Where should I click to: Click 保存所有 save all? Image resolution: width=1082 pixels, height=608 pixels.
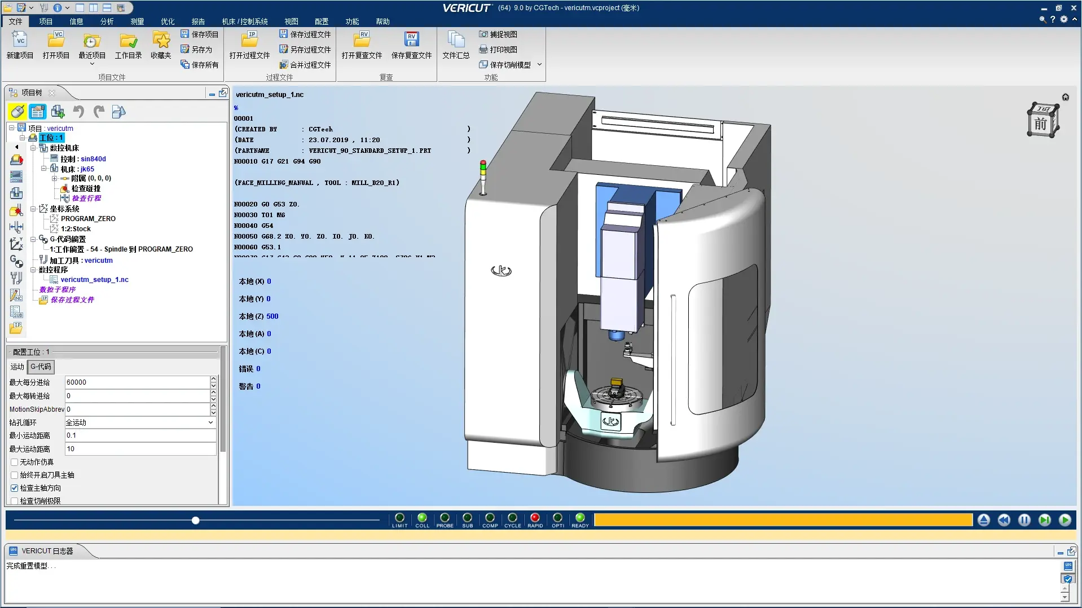tap(199, 65)
